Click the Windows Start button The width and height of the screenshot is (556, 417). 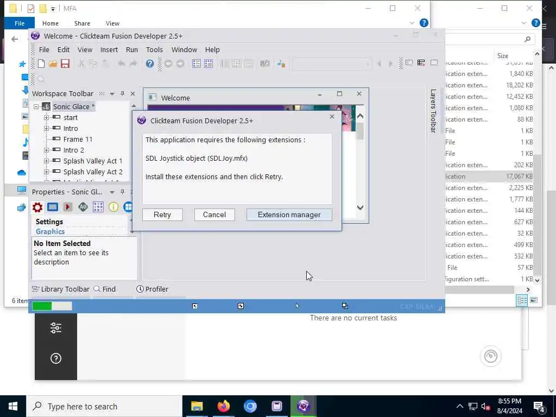pos(13,406)
